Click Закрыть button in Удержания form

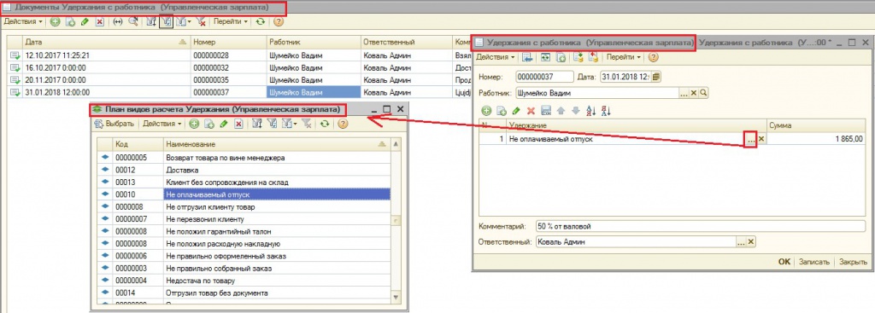click(853, 262)
